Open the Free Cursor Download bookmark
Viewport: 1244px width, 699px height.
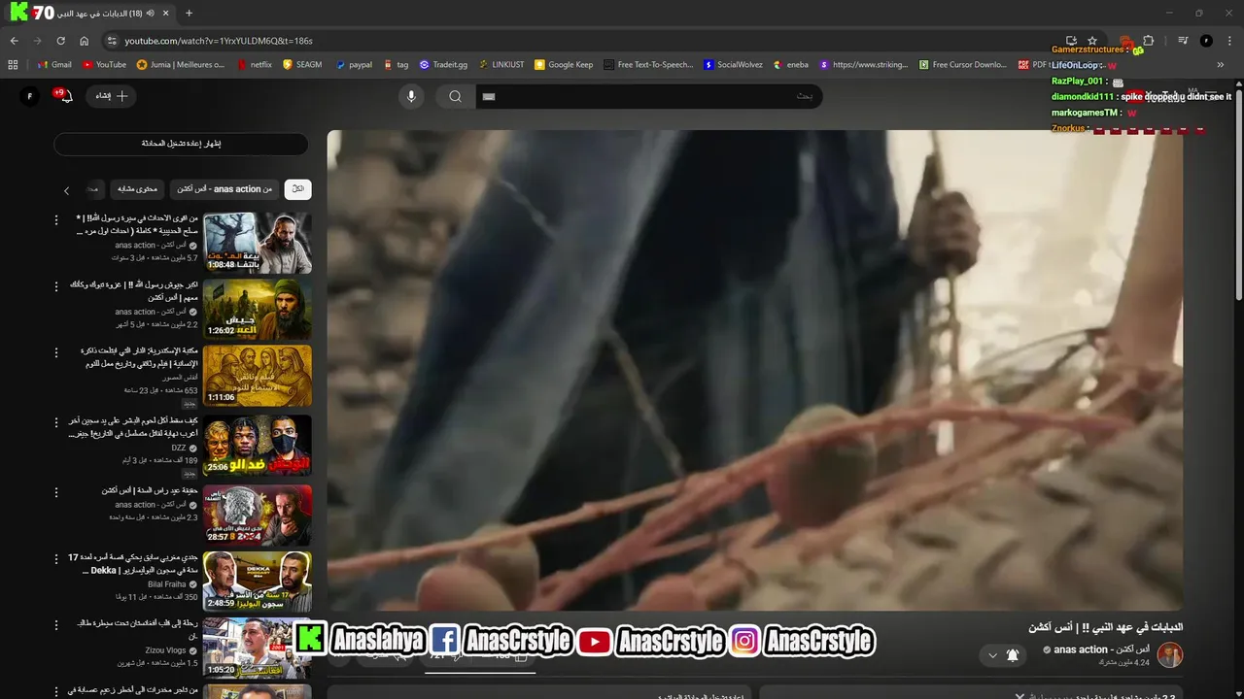(963, 65)
